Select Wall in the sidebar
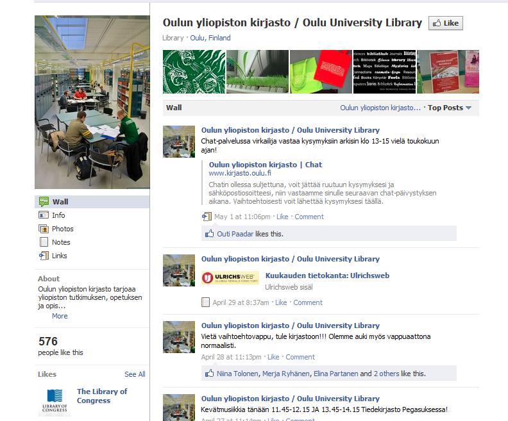Viewport: 508px width, 421px height. (x=92, y=202)
